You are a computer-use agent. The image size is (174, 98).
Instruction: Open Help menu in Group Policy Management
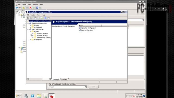(41, 5)
